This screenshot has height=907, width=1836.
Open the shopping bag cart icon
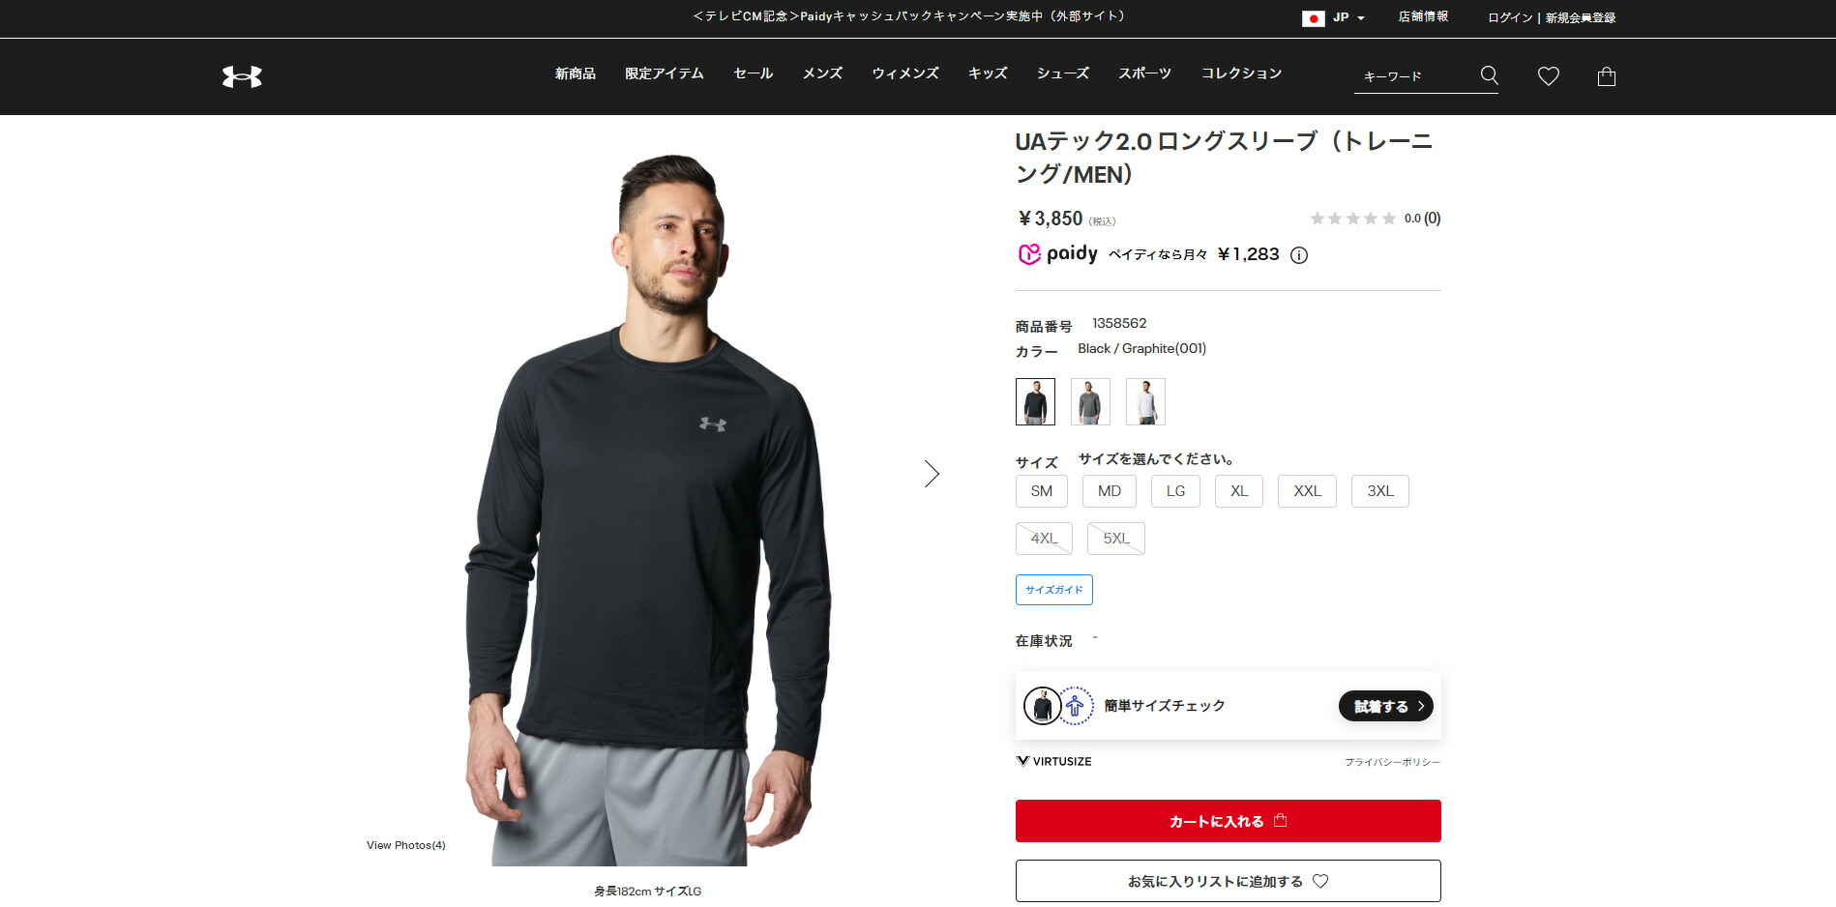pyautogui.click(x=1607, y=76)
